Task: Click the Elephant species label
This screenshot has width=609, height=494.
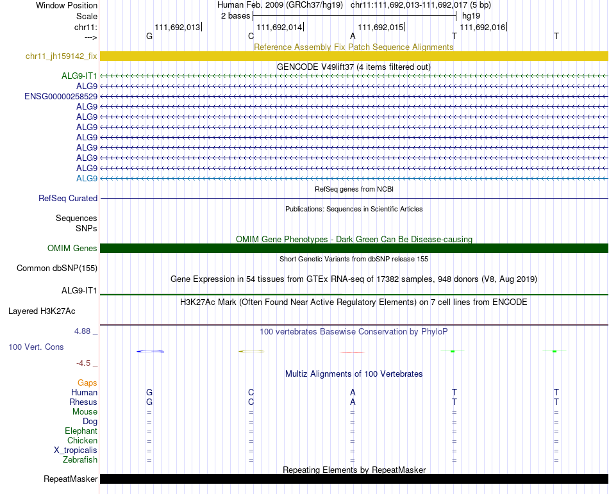Action: [81, 431]
